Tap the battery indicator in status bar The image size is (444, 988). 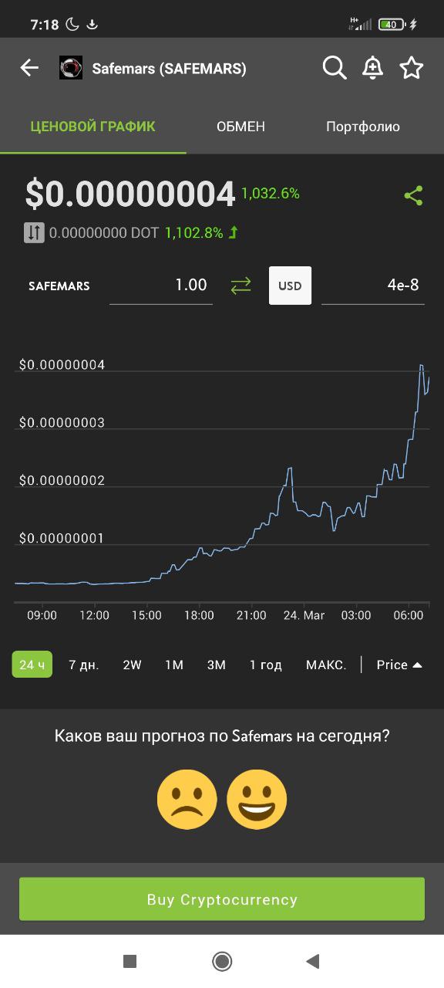pos(392,25)
